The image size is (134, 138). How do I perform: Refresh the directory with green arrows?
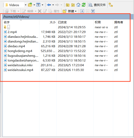[x=84, y=5]
